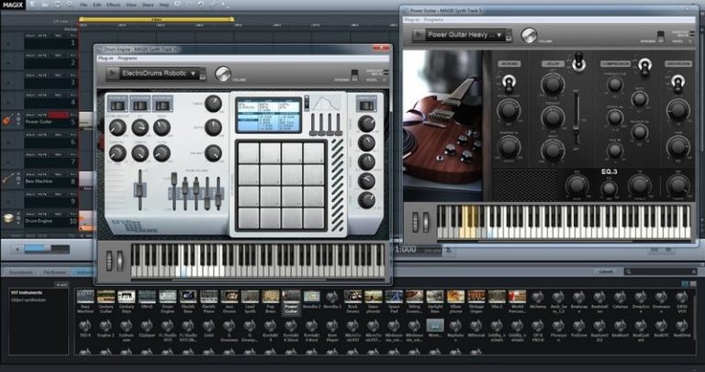Click the Catooh button
The height and width of the screenshot is (372, 705).
click(x=606, y=272)
